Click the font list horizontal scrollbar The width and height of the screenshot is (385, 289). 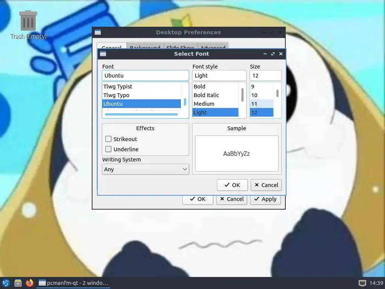coord(141,114)
